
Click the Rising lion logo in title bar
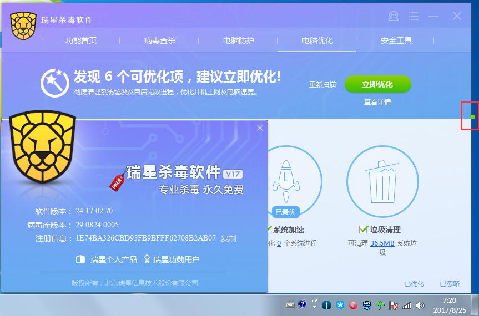[23, 26]
